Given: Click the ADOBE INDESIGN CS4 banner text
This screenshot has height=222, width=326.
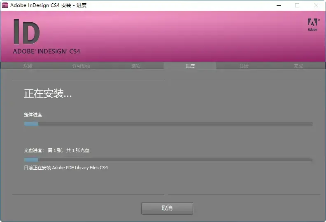Looking at the screenshot, I should 47,51.
